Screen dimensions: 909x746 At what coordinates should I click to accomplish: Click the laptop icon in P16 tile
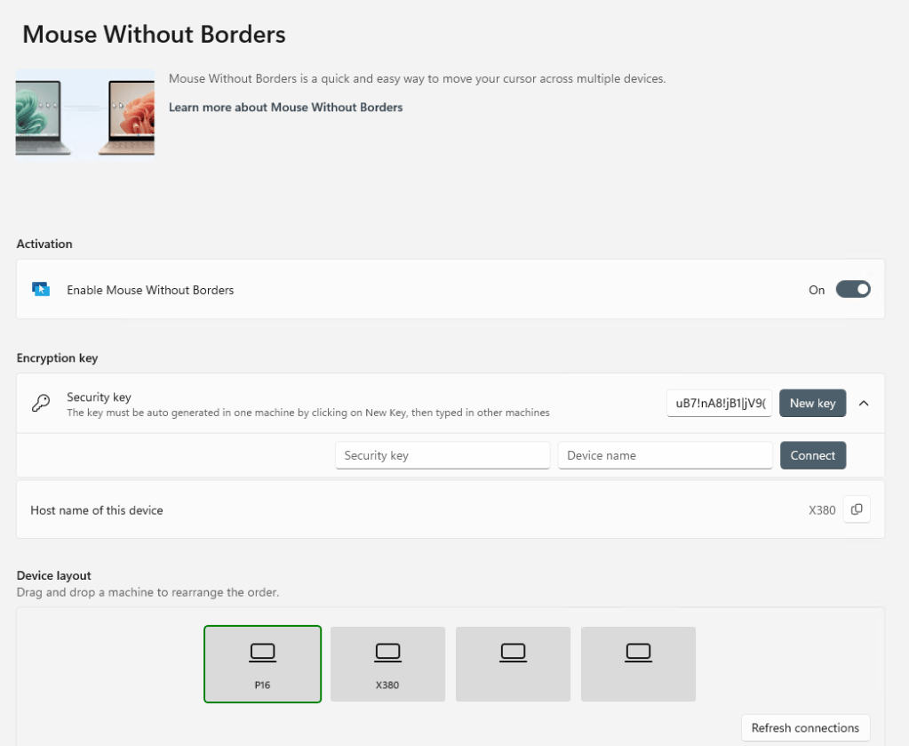tap(263, 653)
